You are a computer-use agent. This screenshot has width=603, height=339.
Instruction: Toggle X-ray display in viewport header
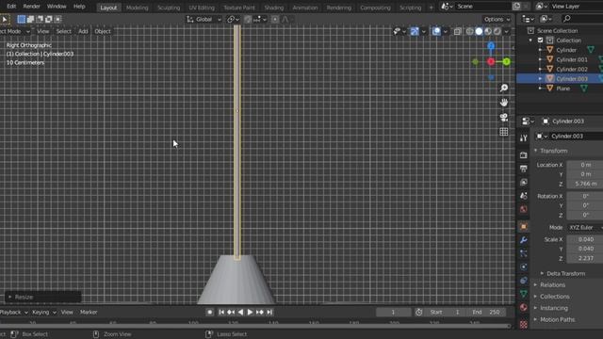click(x=457, y=31)
